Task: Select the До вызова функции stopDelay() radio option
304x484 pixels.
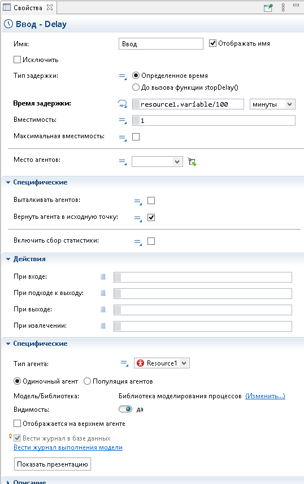Action: [136, 87]
